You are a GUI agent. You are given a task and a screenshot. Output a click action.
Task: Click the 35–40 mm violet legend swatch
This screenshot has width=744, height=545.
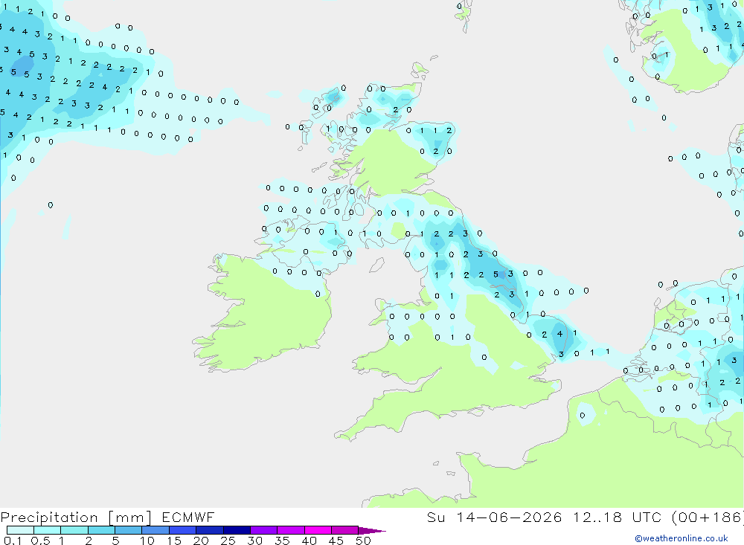coord(290,530)
